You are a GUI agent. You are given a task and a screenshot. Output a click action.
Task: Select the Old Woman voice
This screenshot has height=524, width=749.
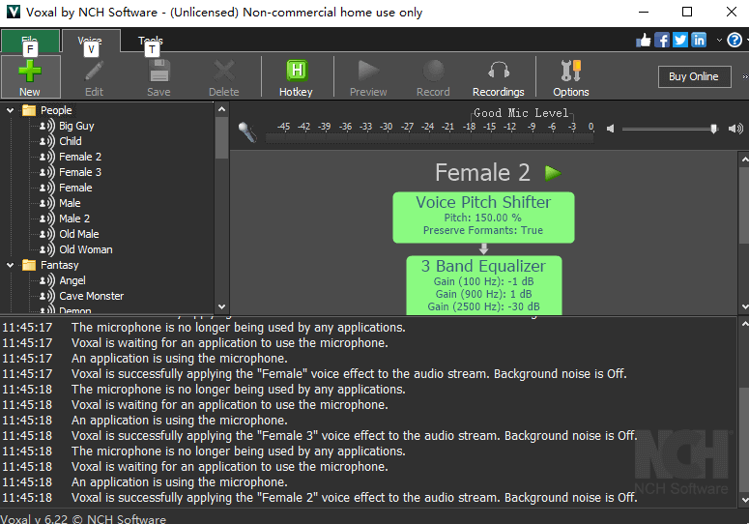(x=85, y=249)
